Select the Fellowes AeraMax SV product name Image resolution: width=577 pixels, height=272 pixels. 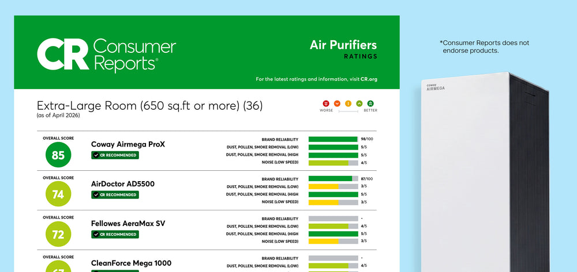tap(128, 223)
